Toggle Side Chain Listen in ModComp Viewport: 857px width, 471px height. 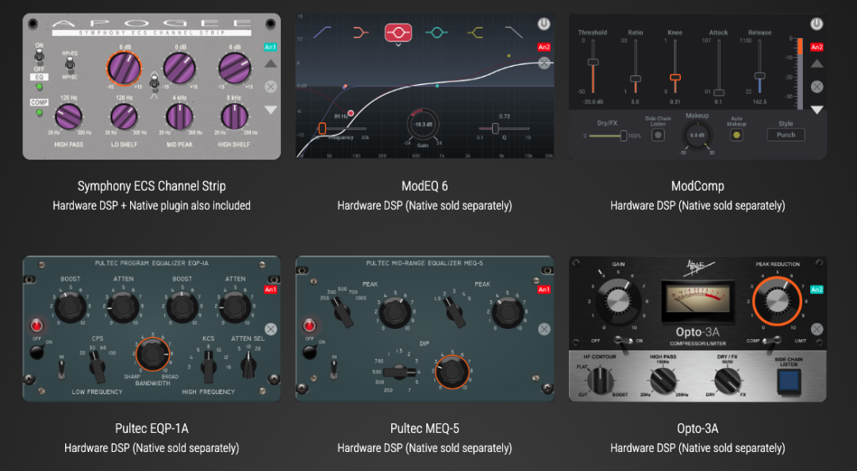pos(658,134)
